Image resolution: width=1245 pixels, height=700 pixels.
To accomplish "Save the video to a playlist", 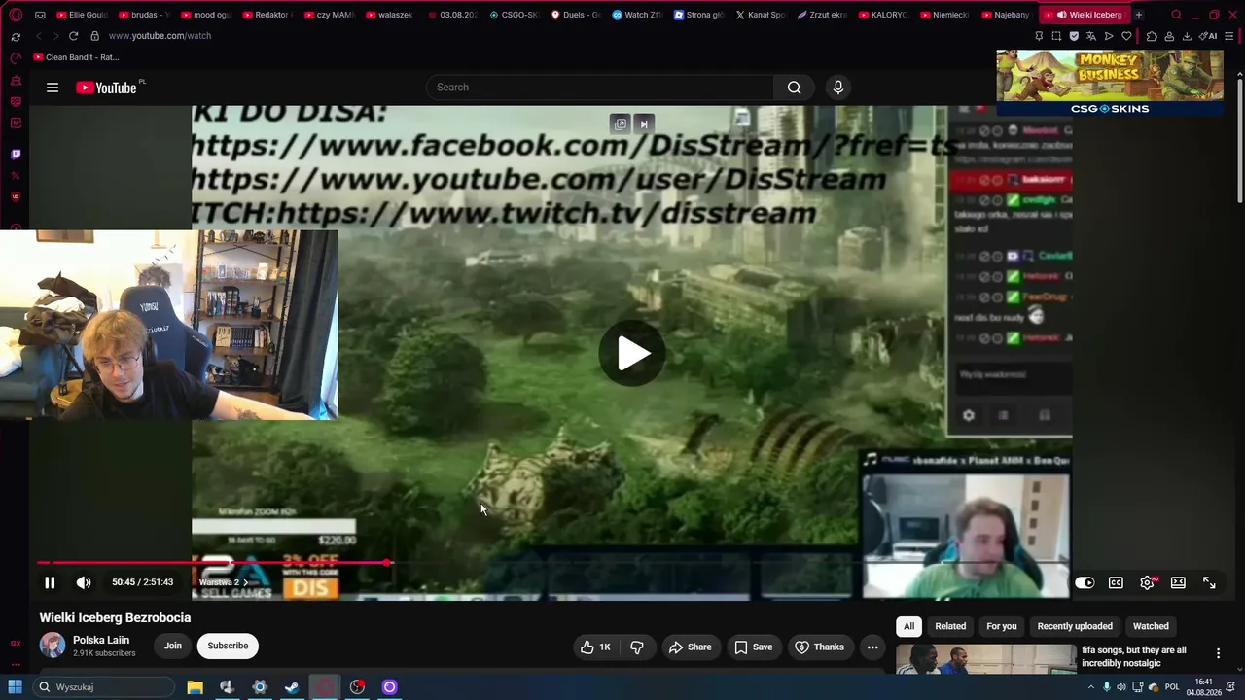I will (x=754, y=647).
